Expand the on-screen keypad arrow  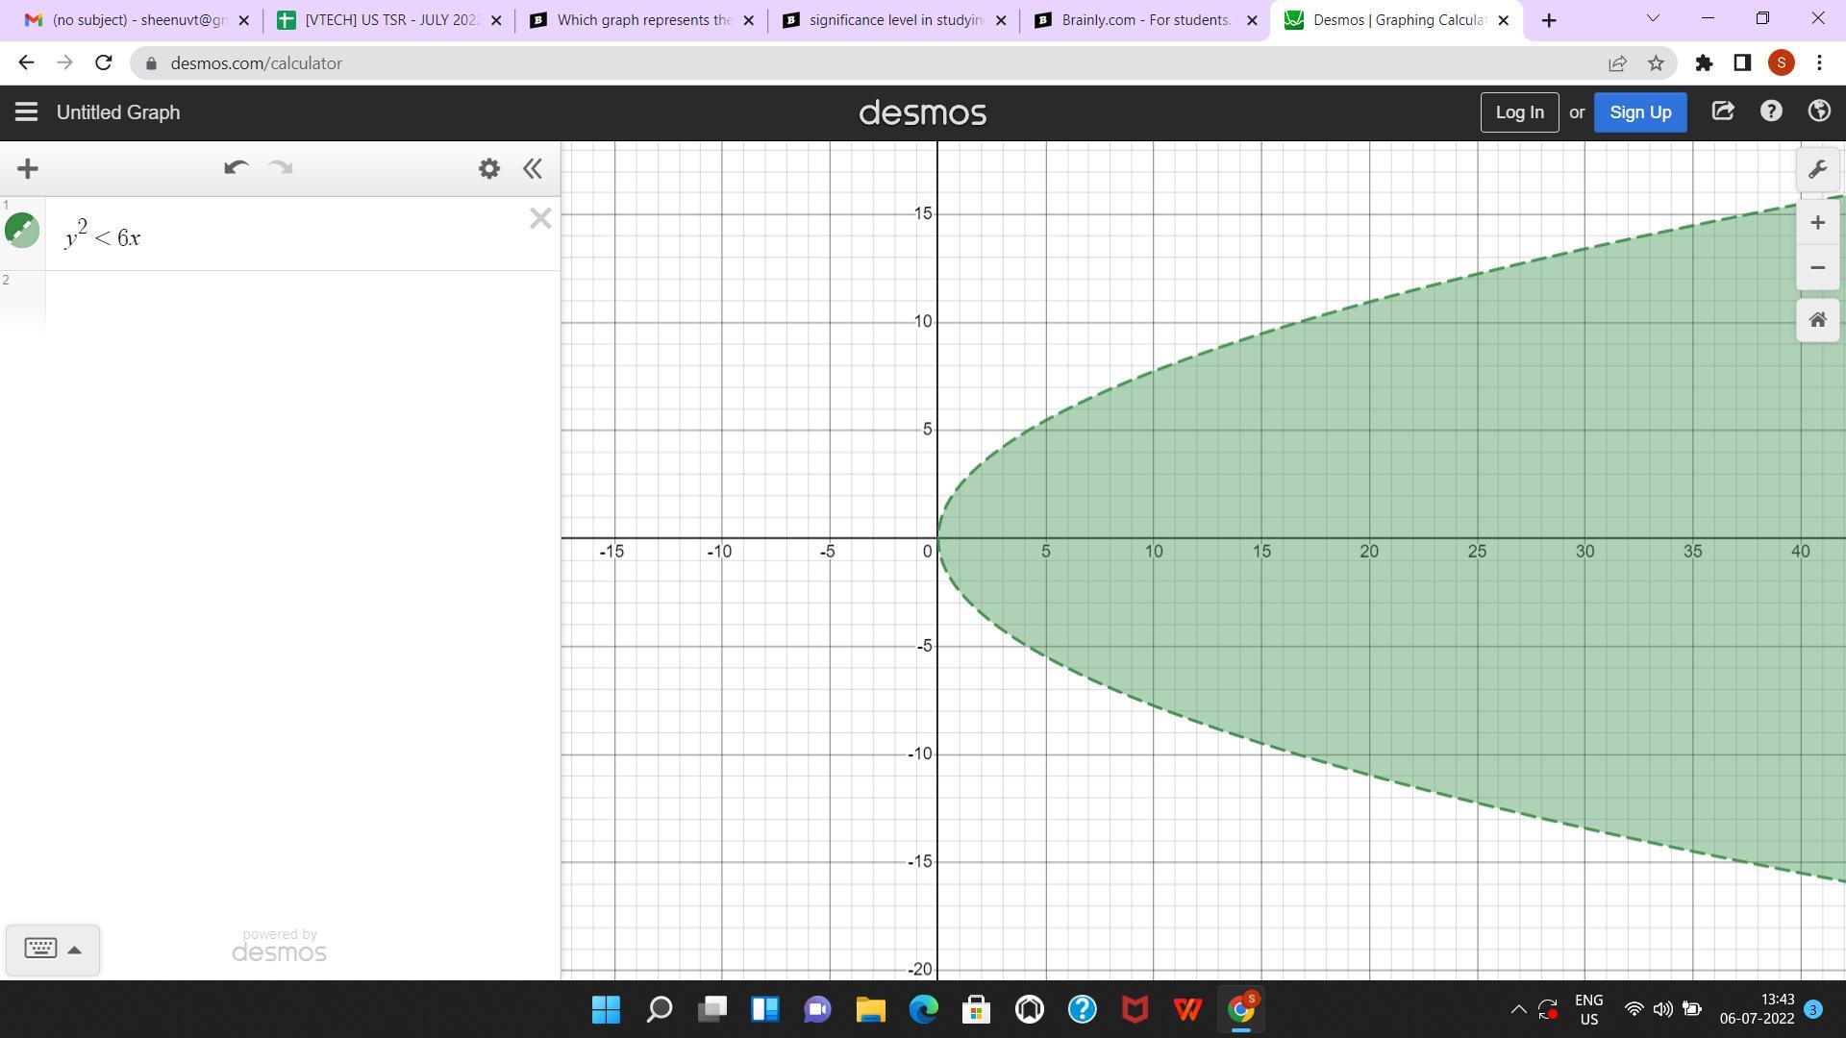tap(74, 950)
